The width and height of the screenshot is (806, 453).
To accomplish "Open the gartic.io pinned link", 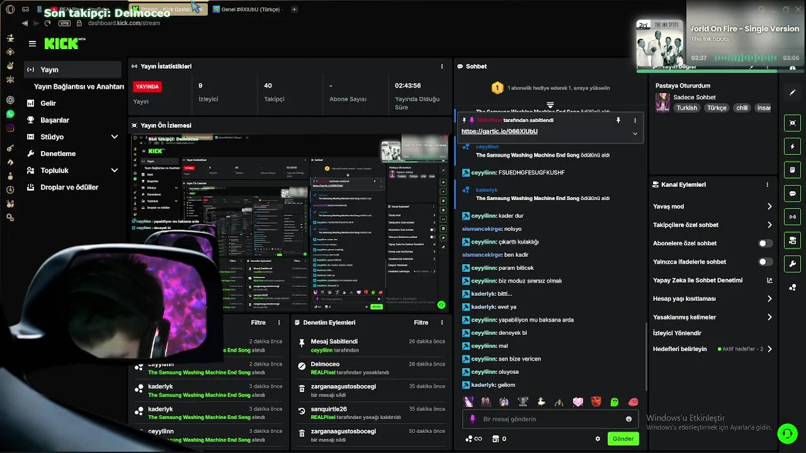I will (x=499, y=131).
